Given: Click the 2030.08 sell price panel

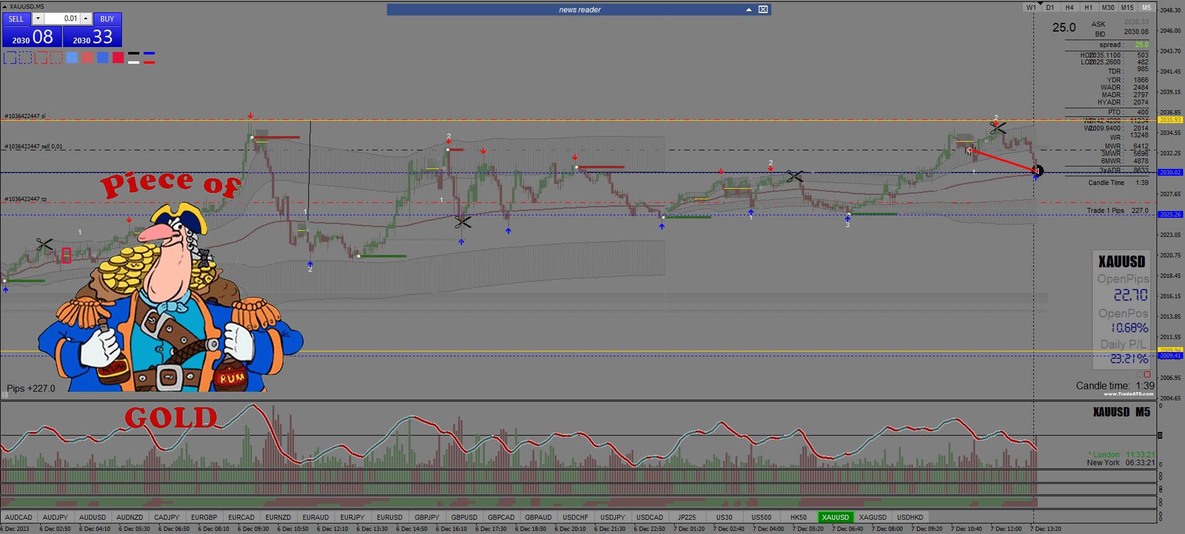Looking at the screenshot, I should (x=32, y=37).
